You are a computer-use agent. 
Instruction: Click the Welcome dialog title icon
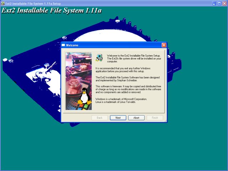(x=63, y=45)
